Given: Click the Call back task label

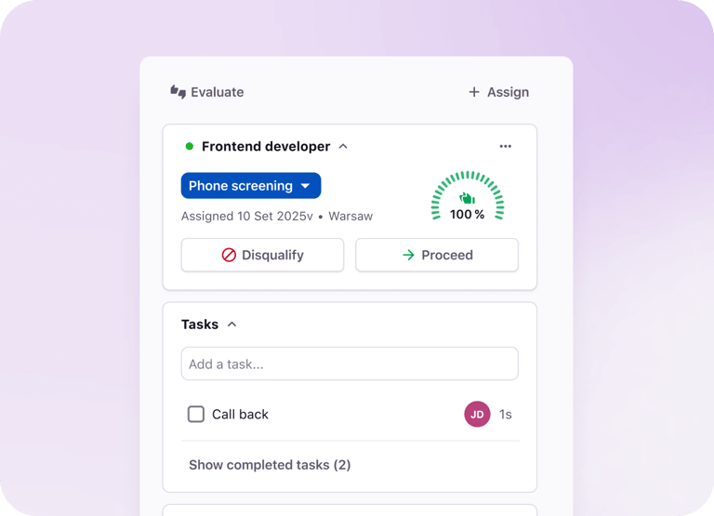Looking at the screenshot, I should coord(240,415).
